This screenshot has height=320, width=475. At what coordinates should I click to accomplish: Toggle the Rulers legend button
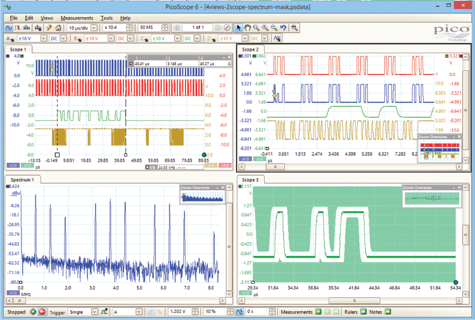click(364, 312)
